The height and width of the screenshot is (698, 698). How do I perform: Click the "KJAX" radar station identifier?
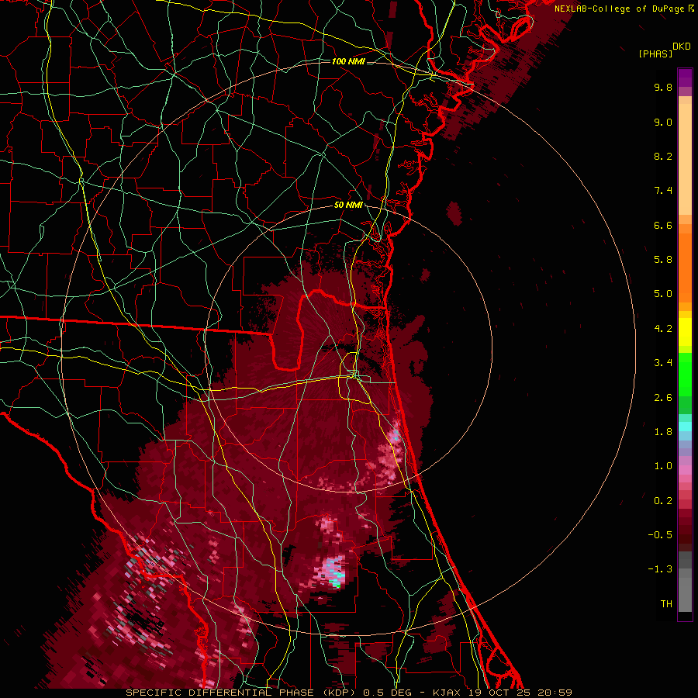(x=446, y=693)
